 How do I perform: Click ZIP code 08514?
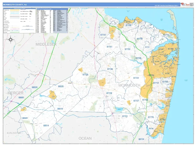[46, 126]
